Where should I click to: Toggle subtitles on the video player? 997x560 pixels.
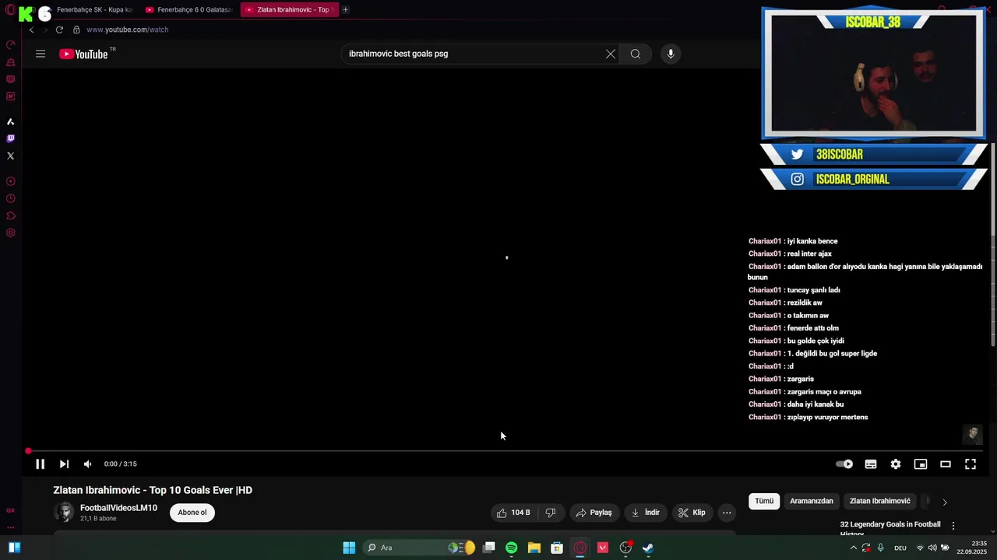[871, 464]
